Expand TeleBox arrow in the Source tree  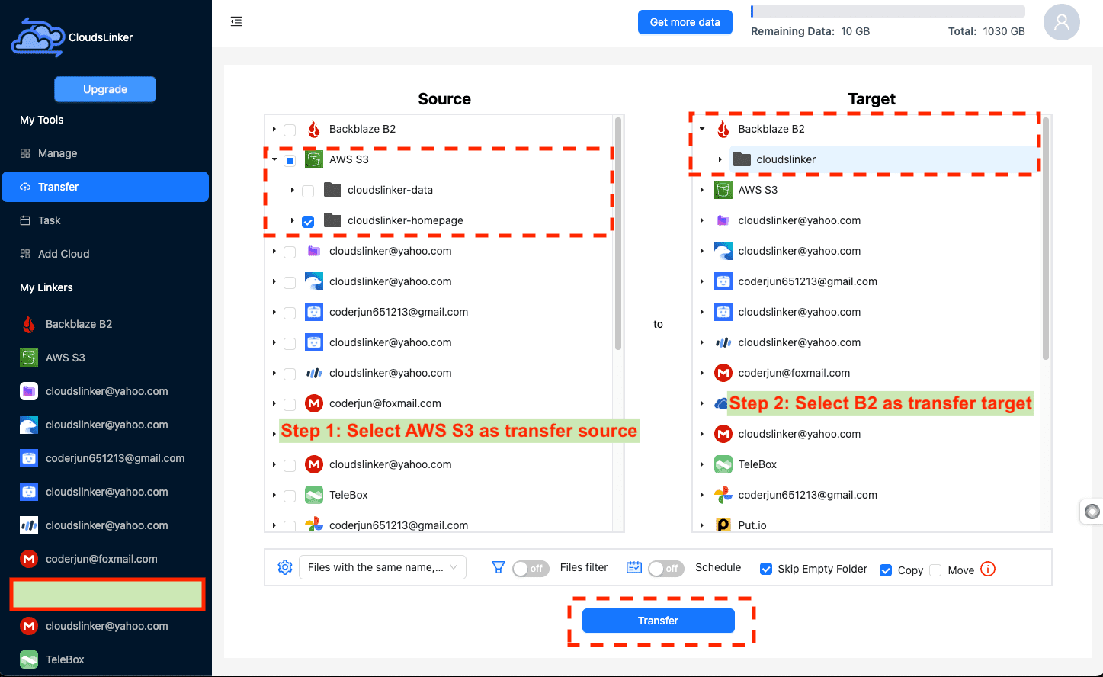[x=274, y=495]
